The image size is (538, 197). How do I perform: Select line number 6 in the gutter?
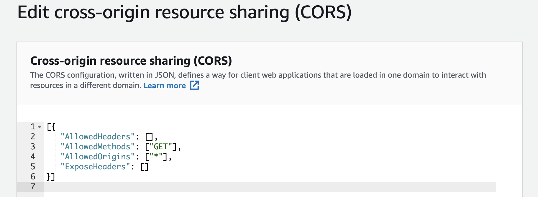[x=33, y=177]
